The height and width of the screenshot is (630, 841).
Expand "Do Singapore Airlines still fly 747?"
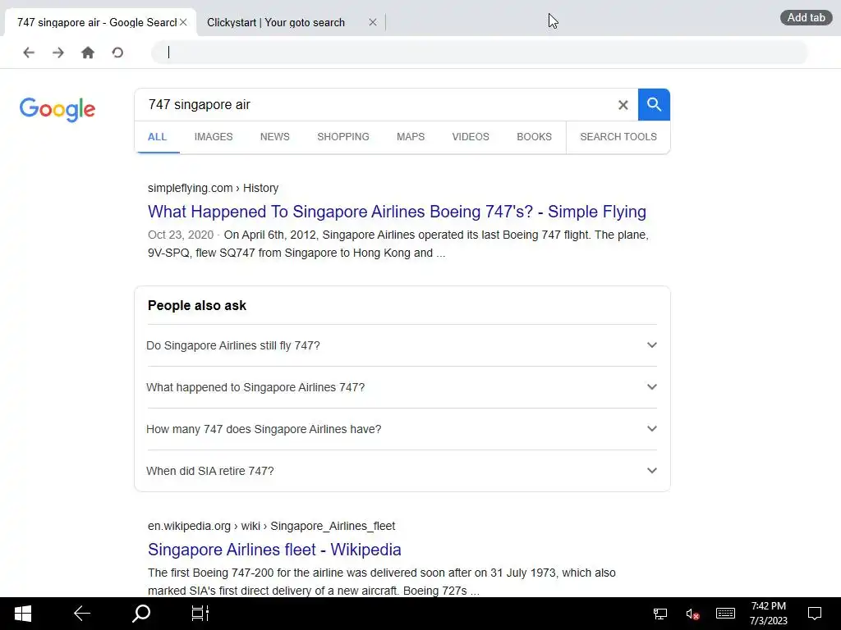tap(402, 345)
